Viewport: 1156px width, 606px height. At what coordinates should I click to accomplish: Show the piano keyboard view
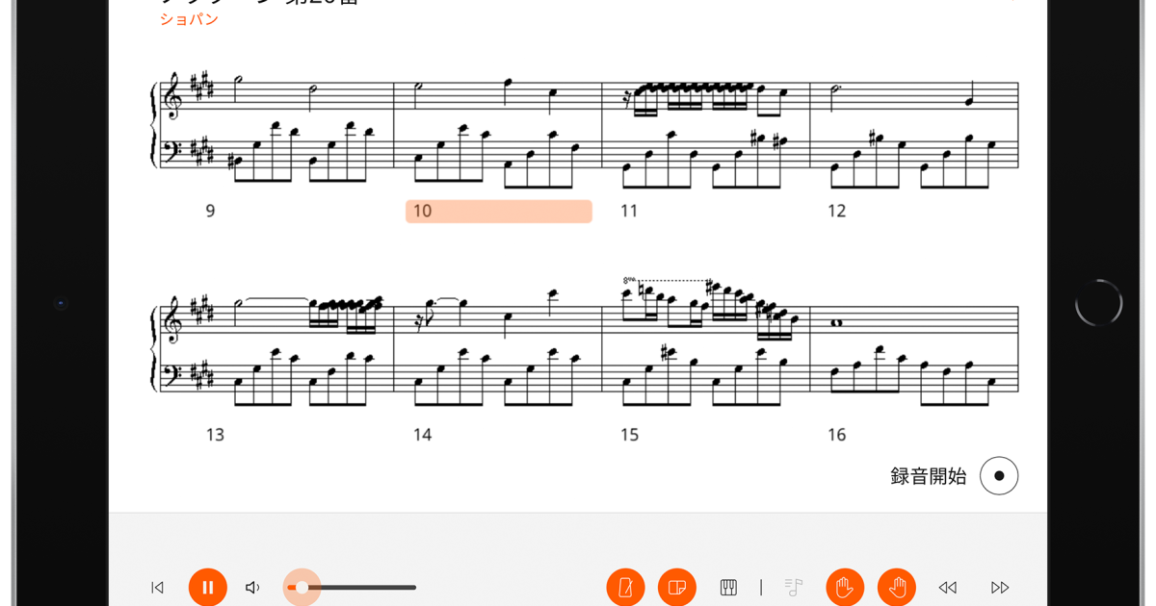coord(728,588)
